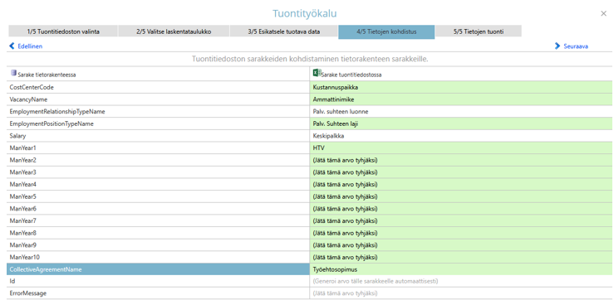The width and height of the screenshot is (614, 300).
Task: Go to 3/5 Esikatsele tuotava data tab
Action: pyautogui.click(x=284, y=31)
